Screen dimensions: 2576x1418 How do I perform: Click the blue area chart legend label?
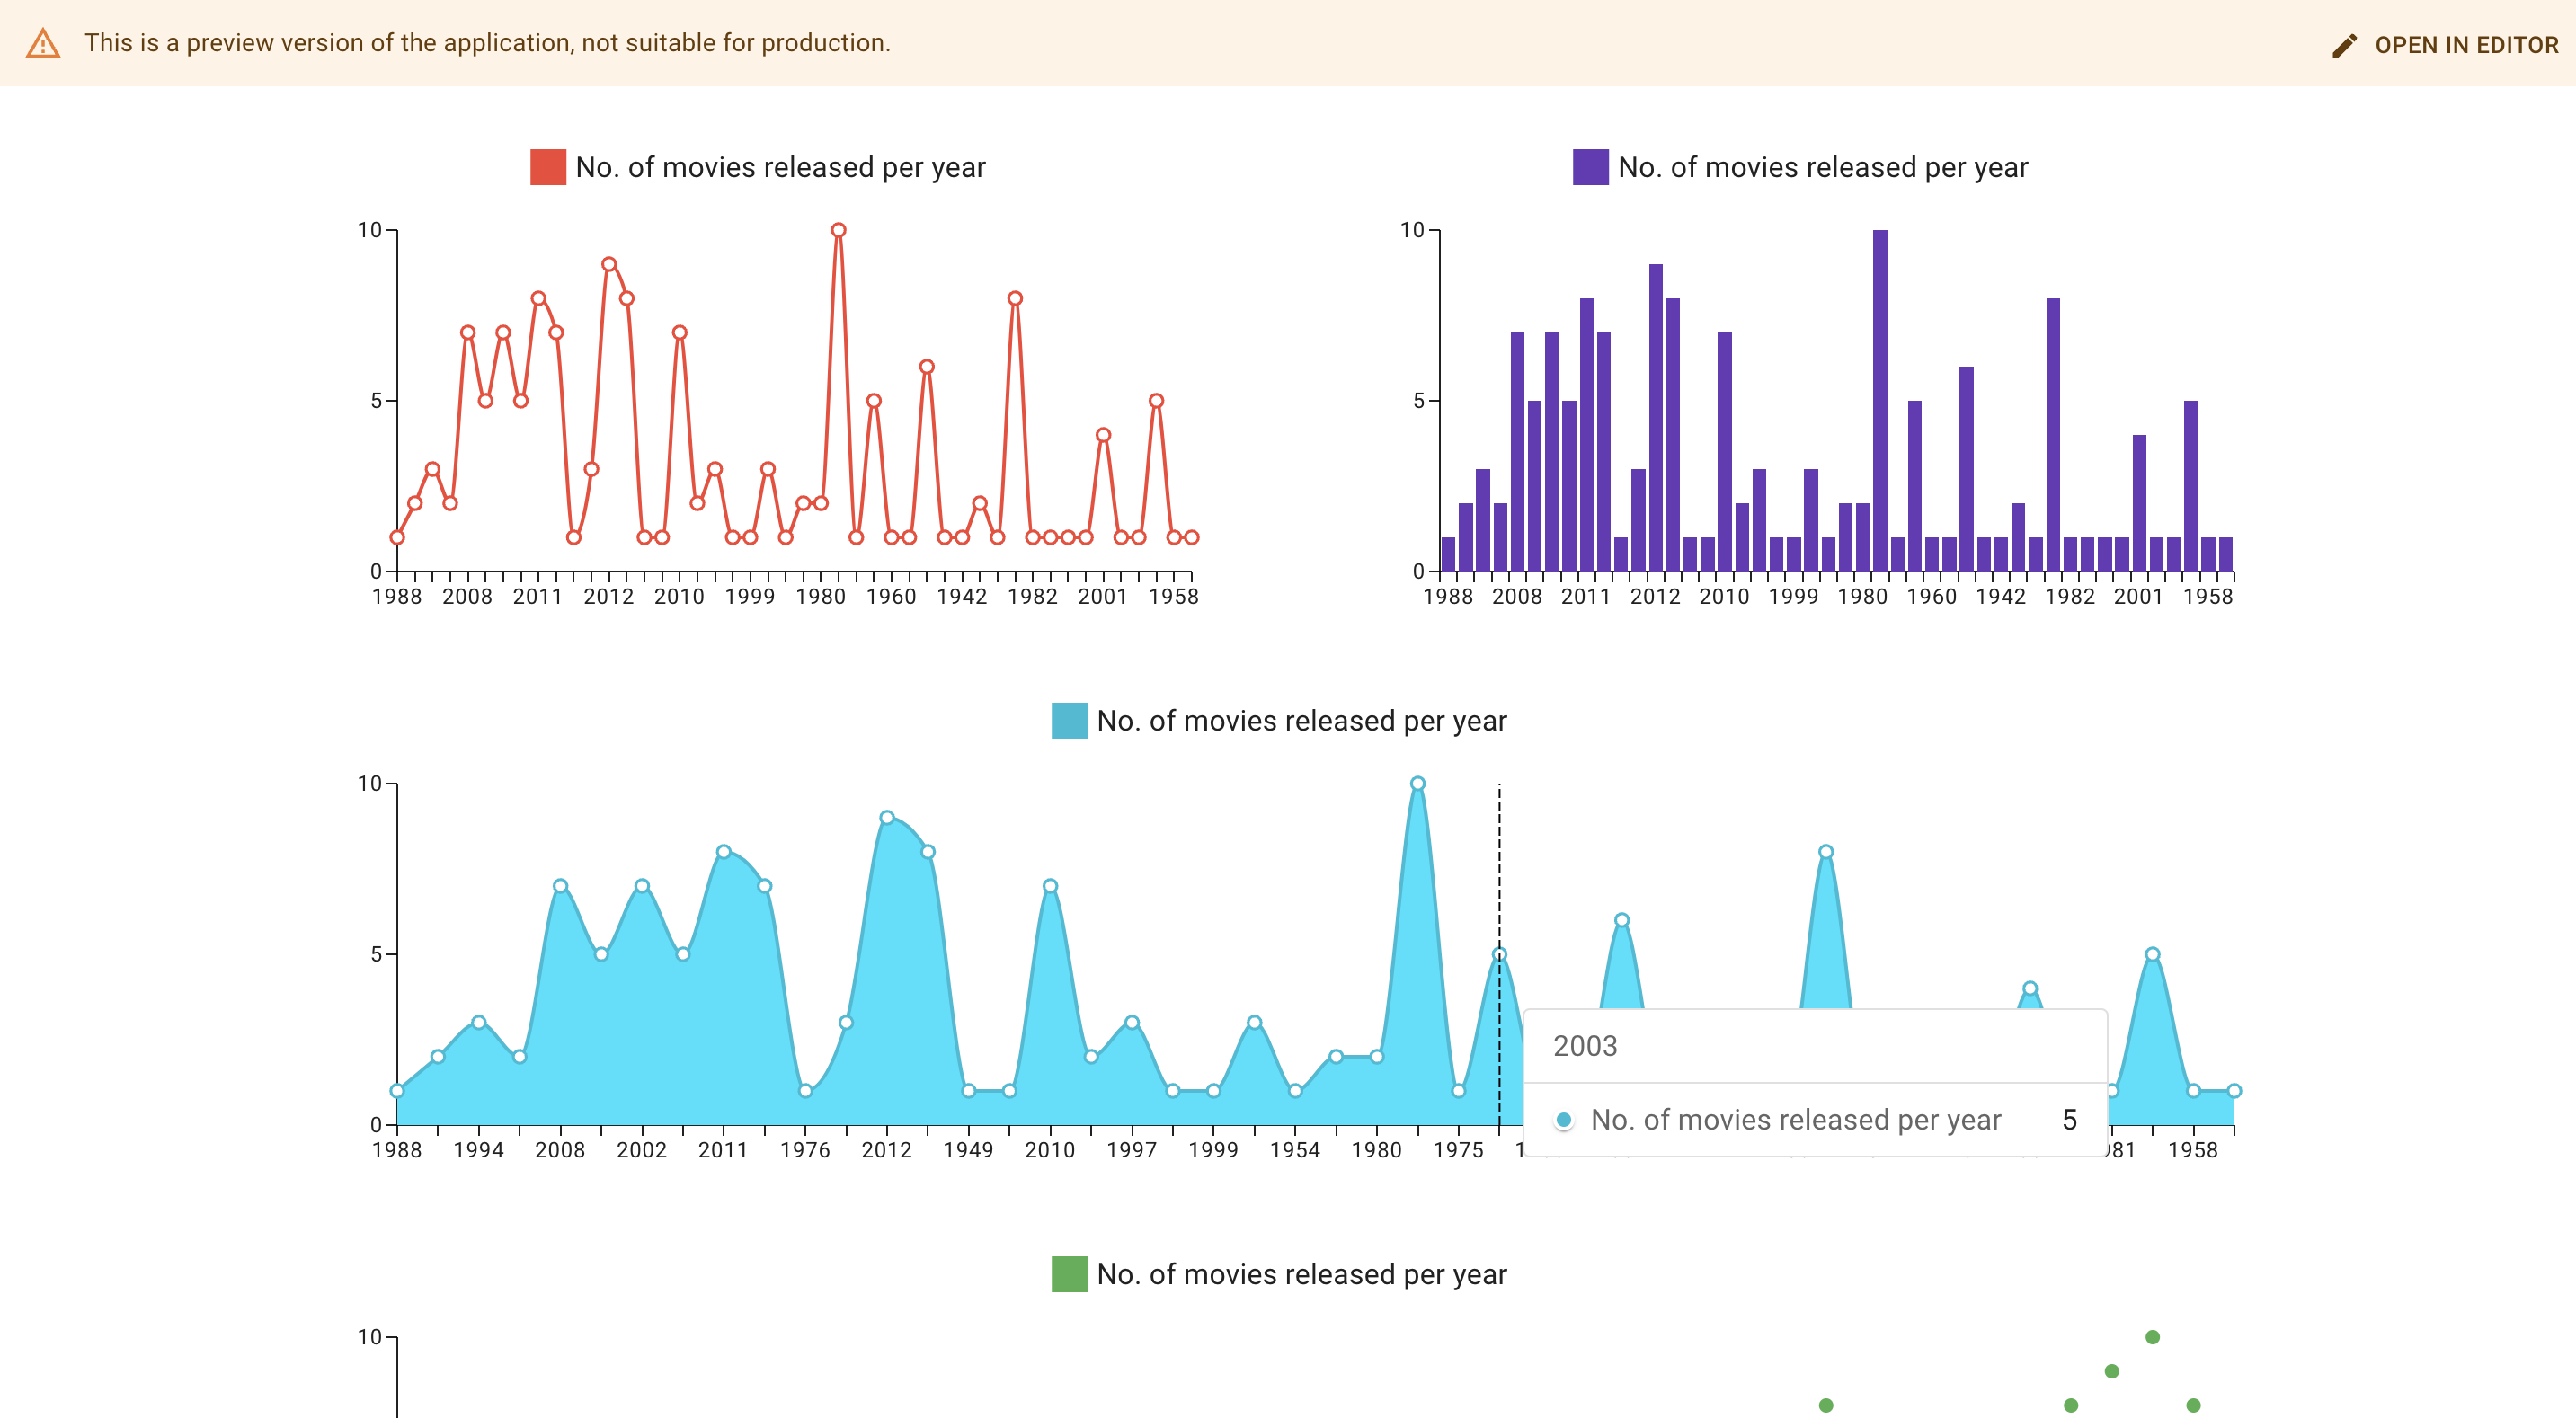(1301, 720)
